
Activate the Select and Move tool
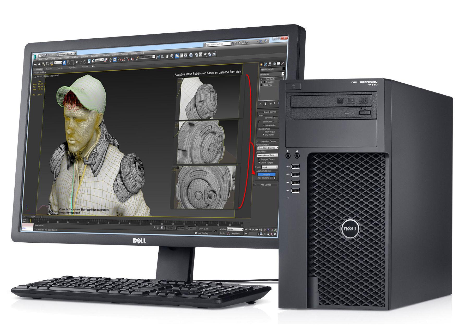coord(81,62)
